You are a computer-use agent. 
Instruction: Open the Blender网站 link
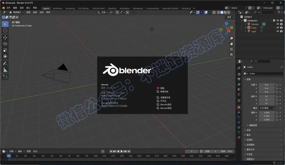pos(166,108)
